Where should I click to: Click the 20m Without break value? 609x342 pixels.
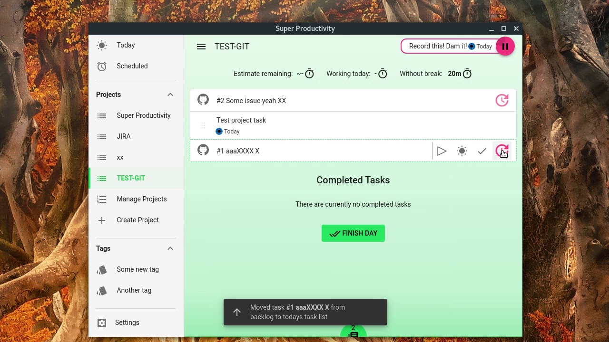[454, 74]
